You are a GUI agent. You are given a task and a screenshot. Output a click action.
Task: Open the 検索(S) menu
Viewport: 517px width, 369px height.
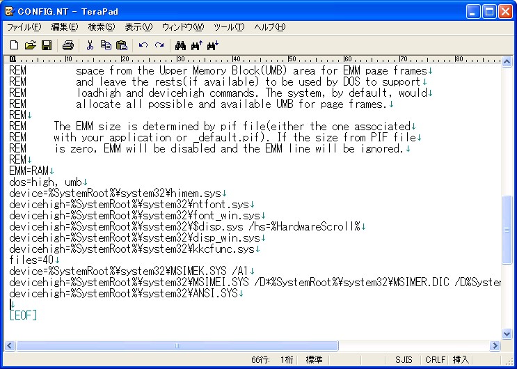(102, 27)
